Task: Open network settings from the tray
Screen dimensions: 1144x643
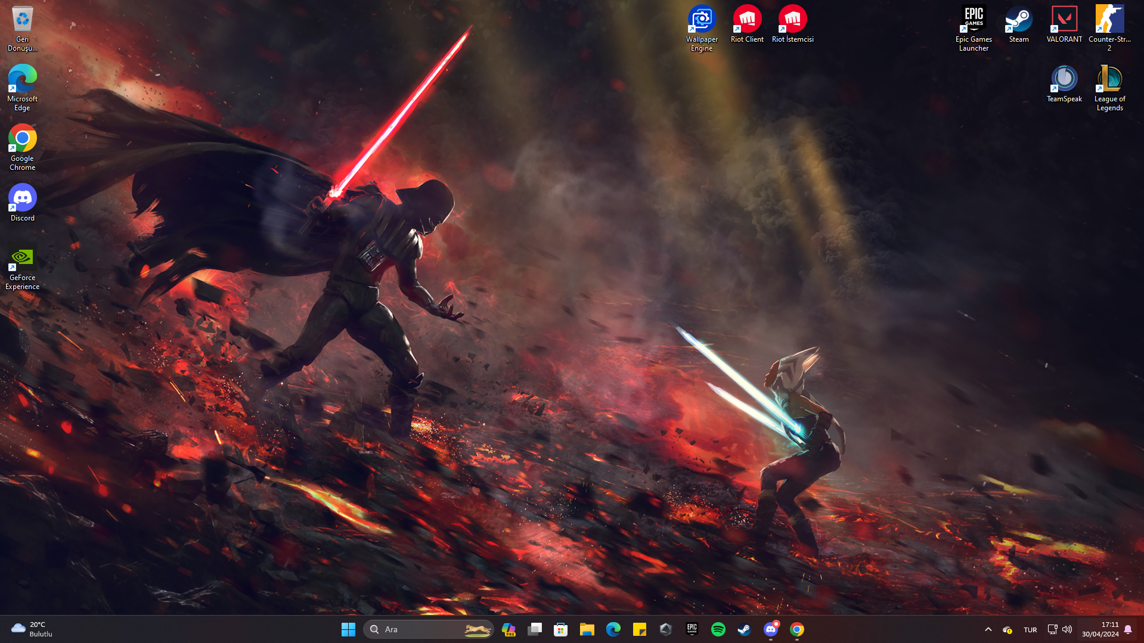Action: (1052, 629)
